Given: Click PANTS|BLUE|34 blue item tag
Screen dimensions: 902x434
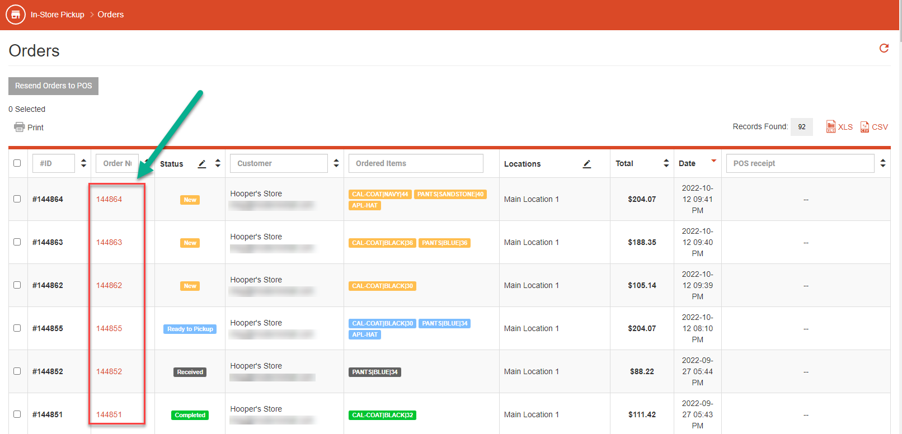Looking at the screenshot, I should (445, 323).
